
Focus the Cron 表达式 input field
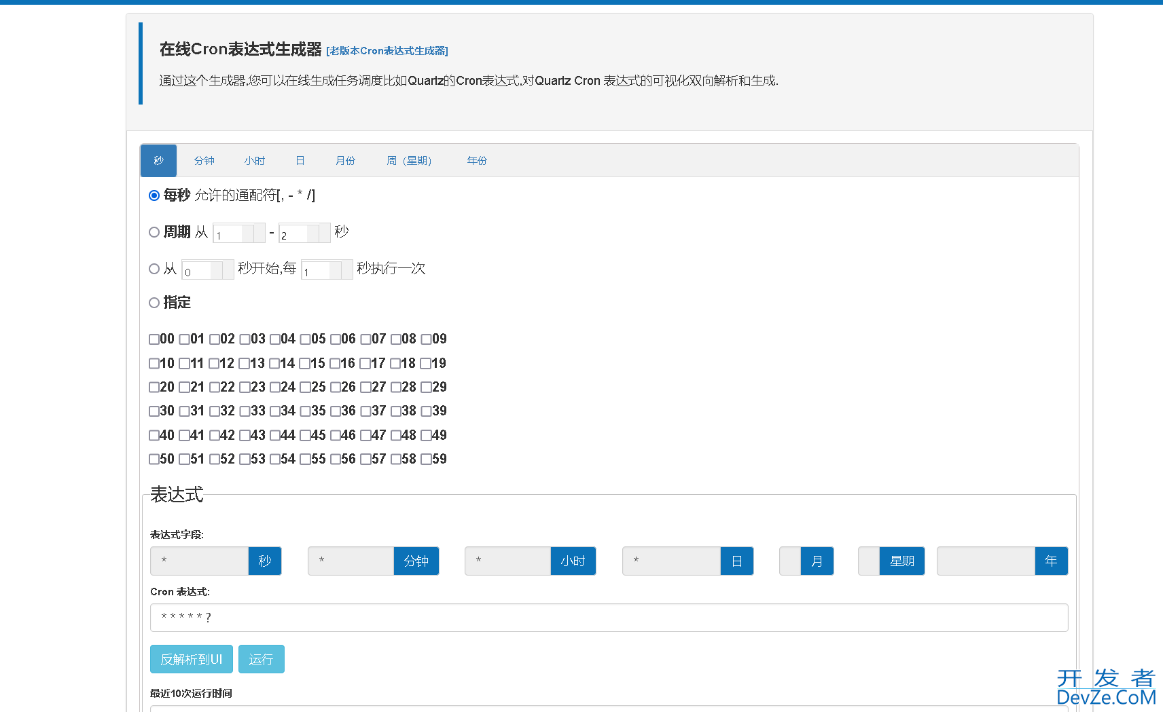tap(609, 618)
